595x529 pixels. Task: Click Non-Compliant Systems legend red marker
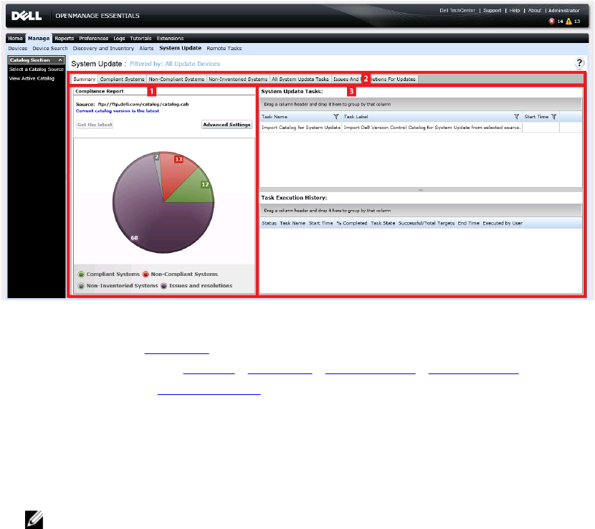146,275
